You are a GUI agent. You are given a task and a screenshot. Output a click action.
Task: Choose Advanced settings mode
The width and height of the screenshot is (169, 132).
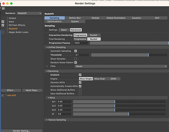pos(76,30)
